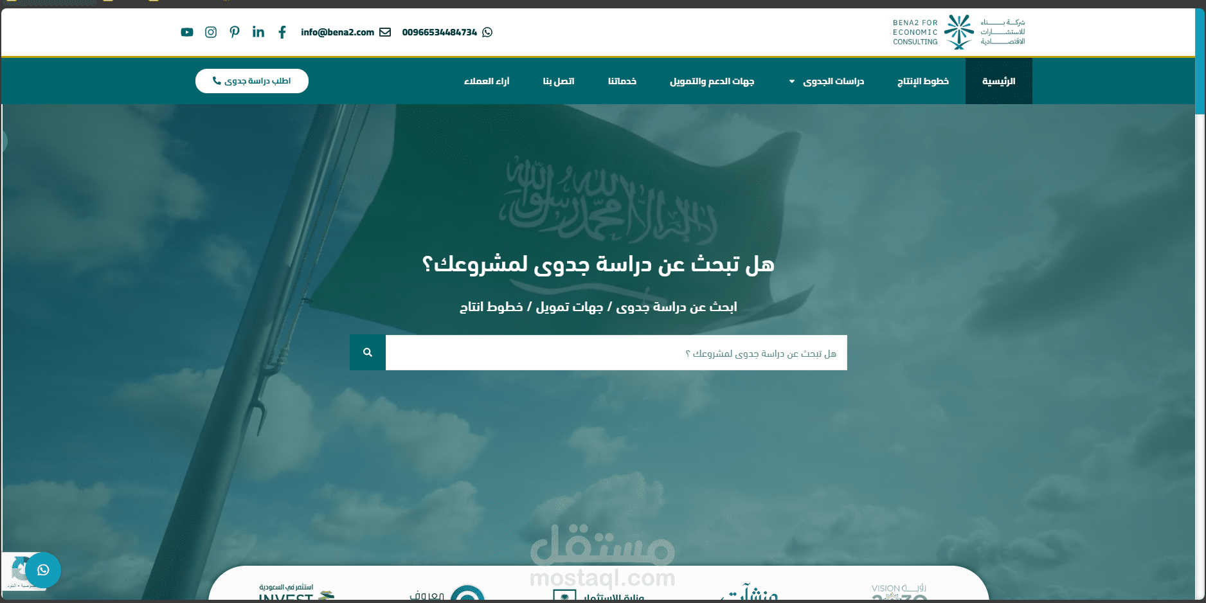
Task: Click the feasibility study search input field
Action: pos(616,352)
